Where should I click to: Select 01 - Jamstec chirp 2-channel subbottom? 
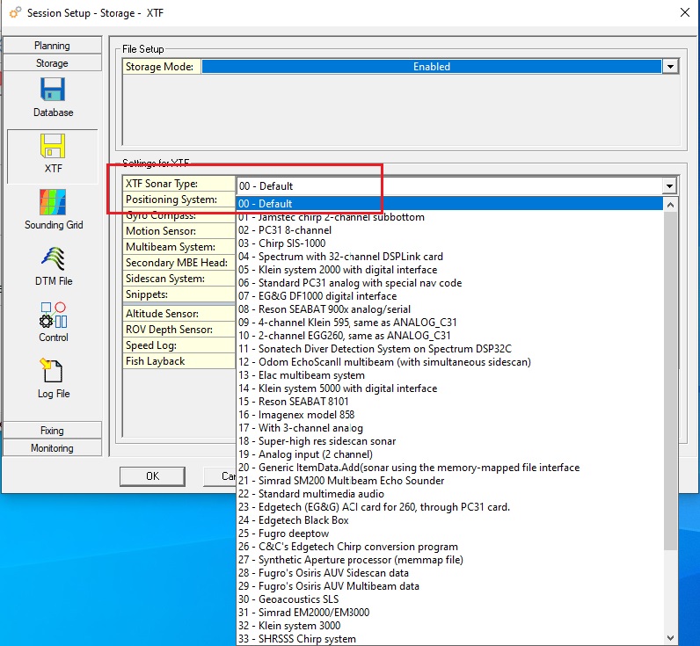tap(449, 217)
